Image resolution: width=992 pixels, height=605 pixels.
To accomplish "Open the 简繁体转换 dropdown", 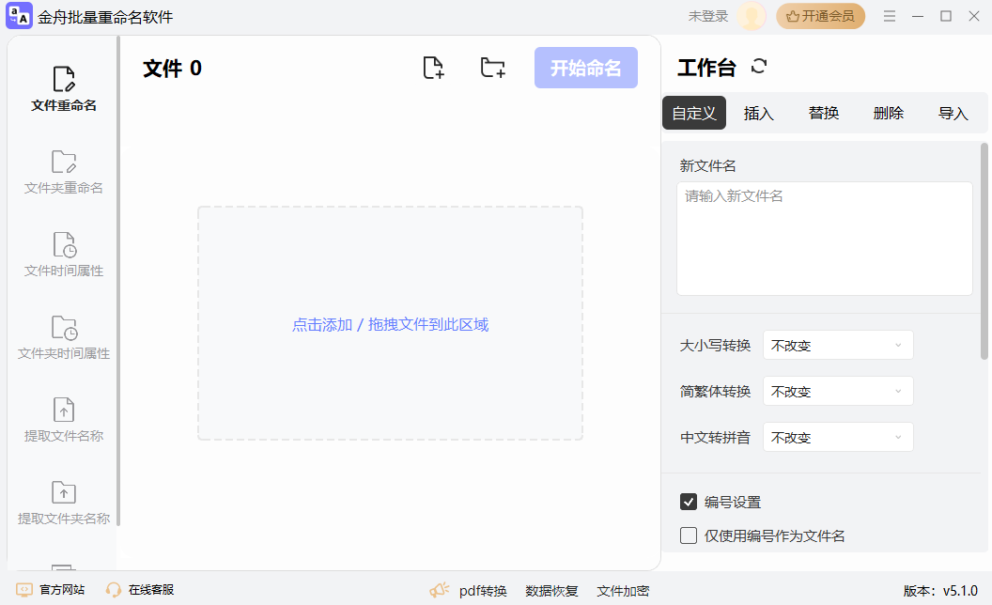I will [838, 391].
